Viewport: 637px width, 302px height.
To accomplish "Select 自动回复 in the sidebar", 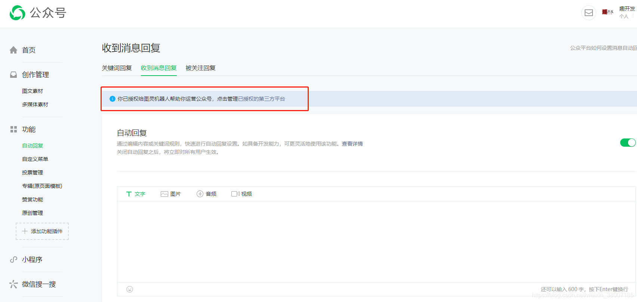I will 33,146.
